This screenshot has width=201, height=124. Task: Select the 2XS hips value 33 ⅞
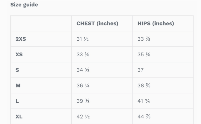[144, 39]
